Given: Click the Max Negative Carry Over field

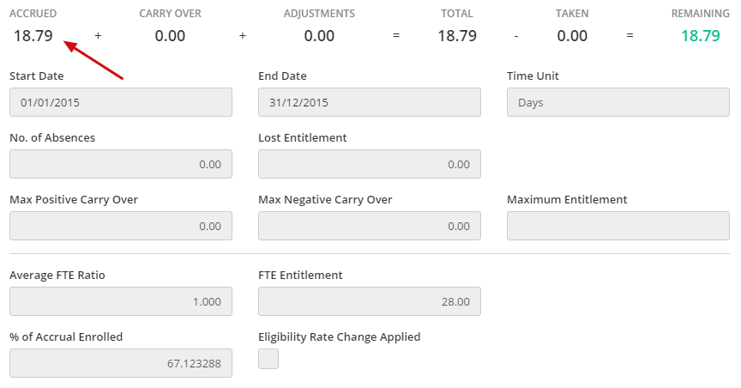Looking at the screenshot, I should click(370, 226).
